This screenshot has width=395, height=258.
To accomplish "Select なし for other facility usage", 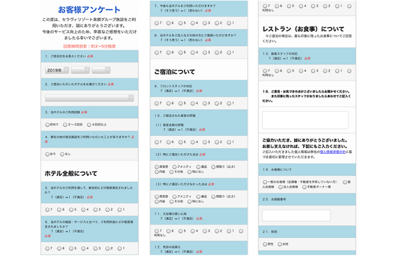I will 62,153.
